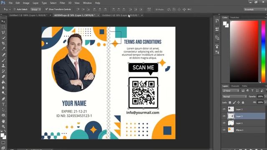Switch to the Paths tab

point(244,86)
